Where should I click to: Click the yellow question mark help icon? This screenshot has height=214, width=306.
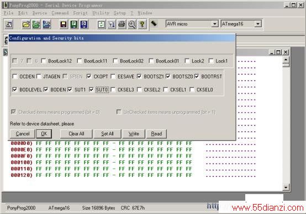pos(142,24)
